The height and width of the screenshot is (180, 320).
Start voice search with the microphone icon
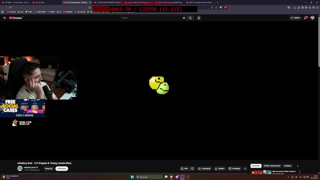point(199,18)
